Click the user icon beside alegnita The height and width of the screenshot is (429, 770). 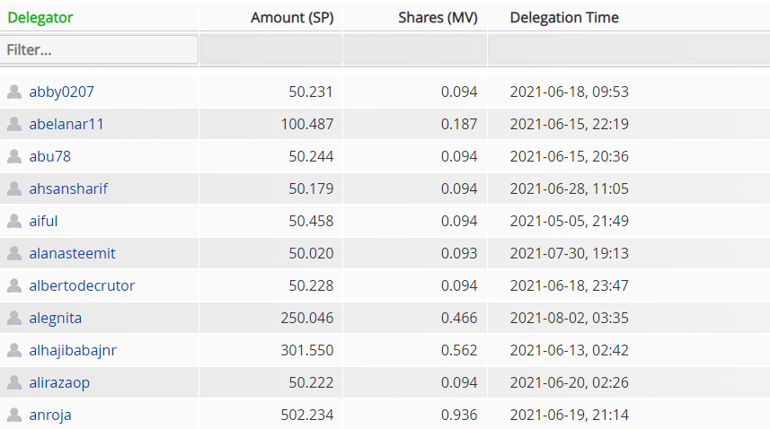pyautogui.click(x=14, y=319)
